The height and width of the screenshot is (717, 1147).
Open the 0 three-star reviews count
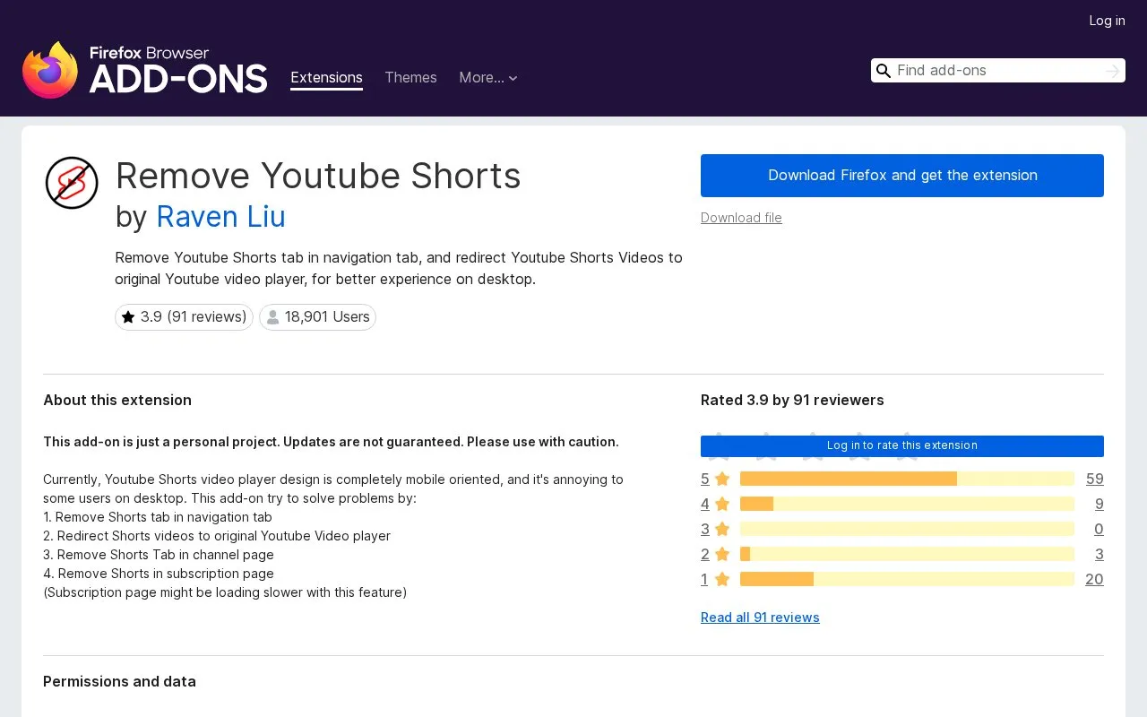point(1099,529)
